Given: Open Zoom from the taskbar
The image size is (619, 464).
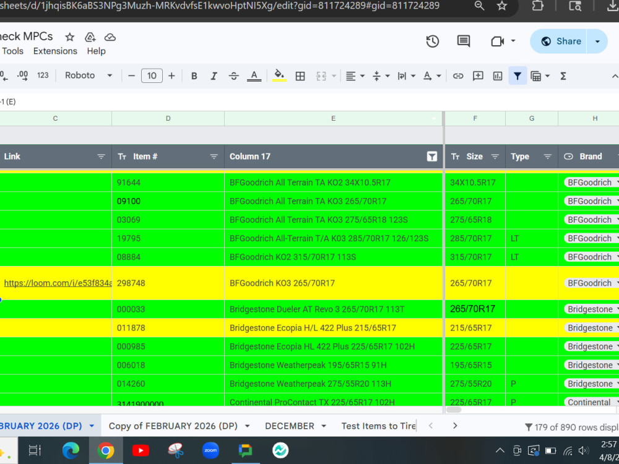Looking at the screenshot, I should pyautogui.click(x=210, y=450).
